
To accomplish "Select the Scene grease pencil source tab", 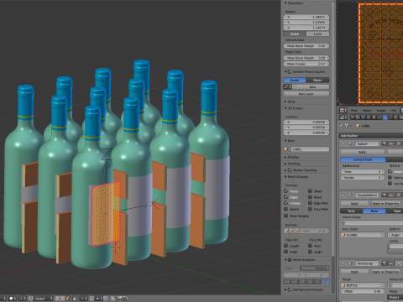I will point(295,81).
